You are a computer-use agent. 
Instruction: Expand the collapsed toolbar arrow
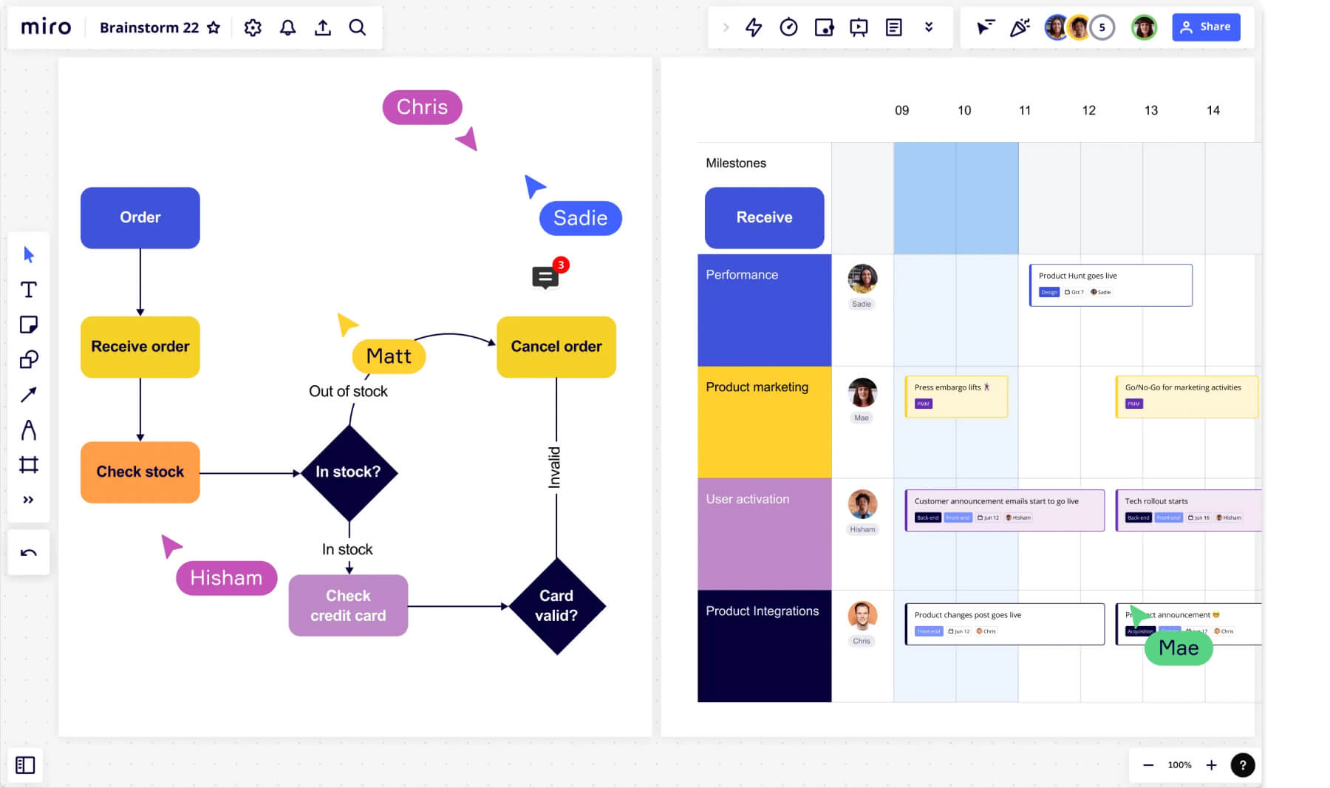point(726,27)
